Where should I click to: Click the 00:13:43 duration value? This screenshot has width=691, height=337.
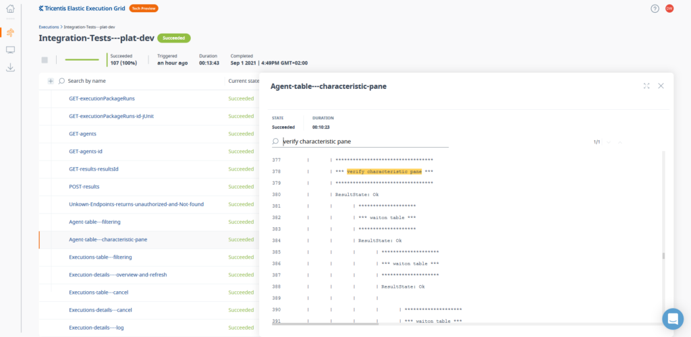pyautogui.click(x=209, y=63)
